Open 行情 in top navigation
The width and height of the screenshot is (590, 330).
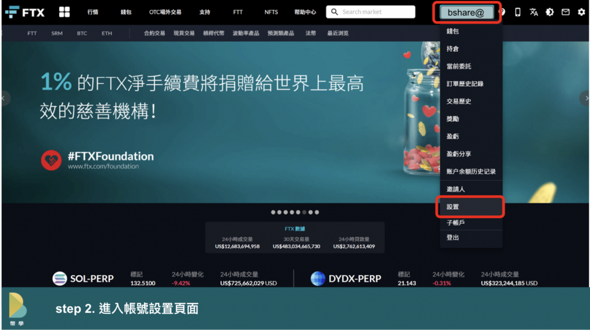[x=93, y=12]
